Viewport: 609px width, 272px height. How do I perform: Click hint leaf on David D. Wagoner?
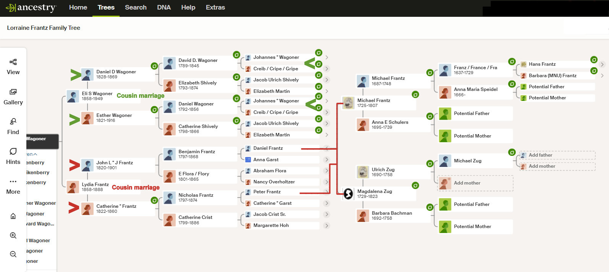click(x=236, y=55)
